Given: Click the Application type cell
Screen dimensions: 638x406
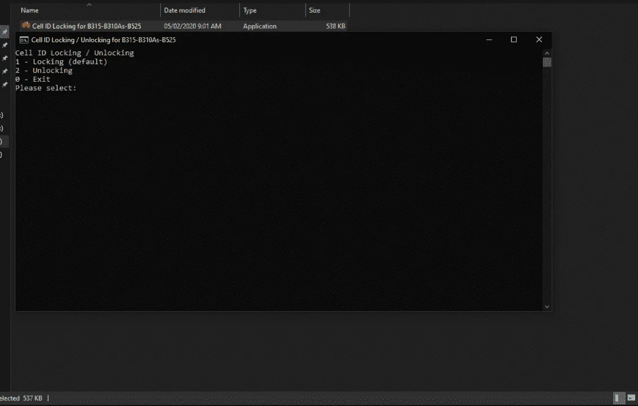Looking at the screenshot, I should [x=260, y=26].
